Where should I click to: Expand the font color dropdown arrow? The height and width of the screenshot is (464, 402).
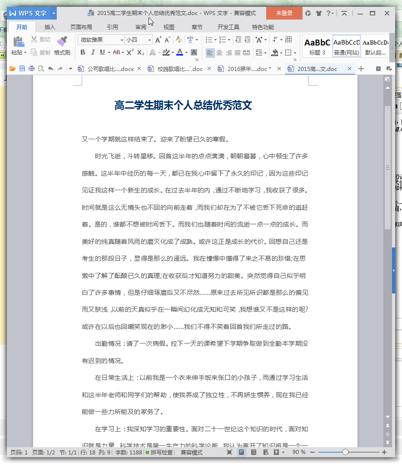[x=186, y=53]
